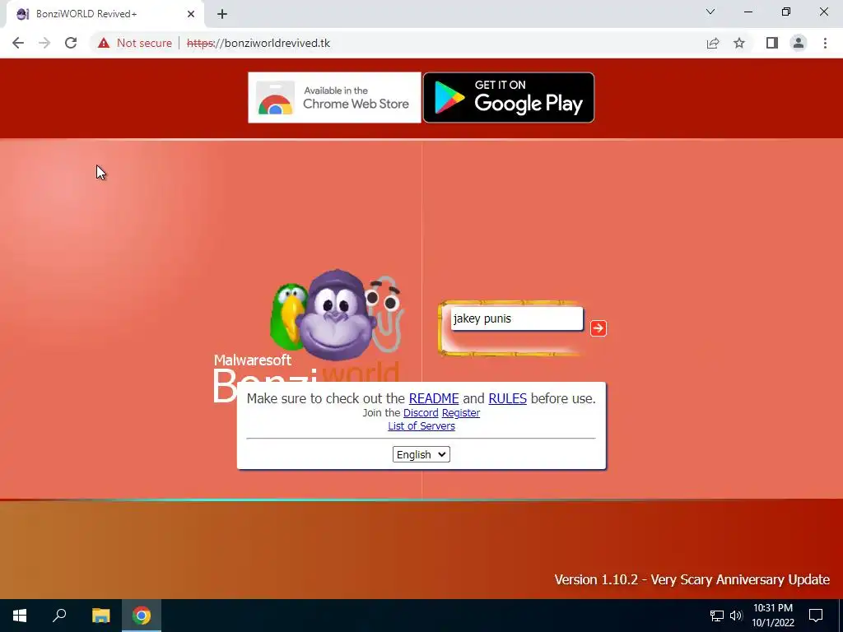Open the notification center icon

(816, 616)
